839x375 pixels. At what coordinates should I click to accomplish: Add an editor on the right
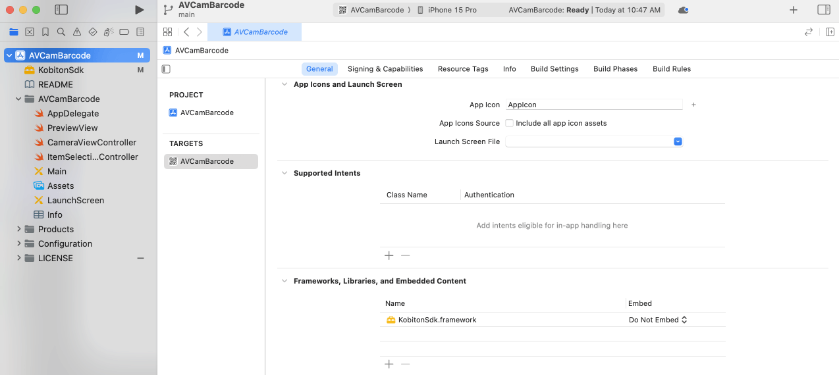pos(830,32)
